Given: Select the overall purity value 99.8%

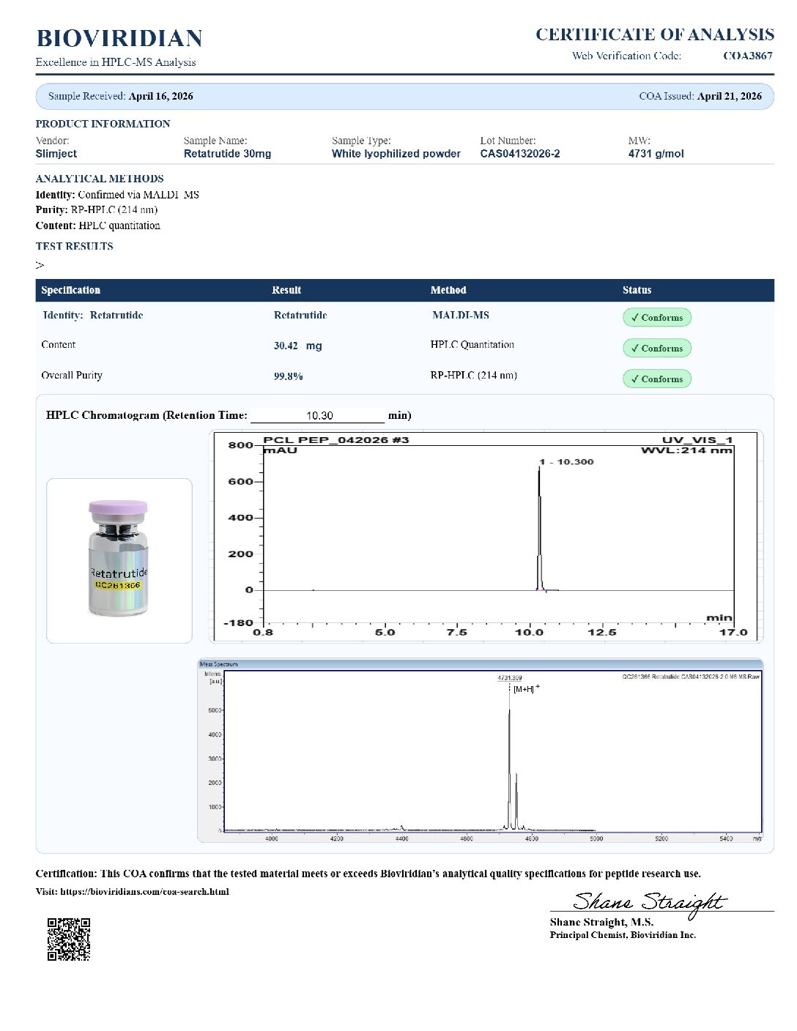Looking at the screenshot, I should click(289, 376).
